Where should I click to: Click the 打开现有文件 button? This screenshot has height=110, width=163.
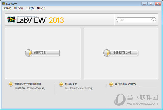click(121, 53)
